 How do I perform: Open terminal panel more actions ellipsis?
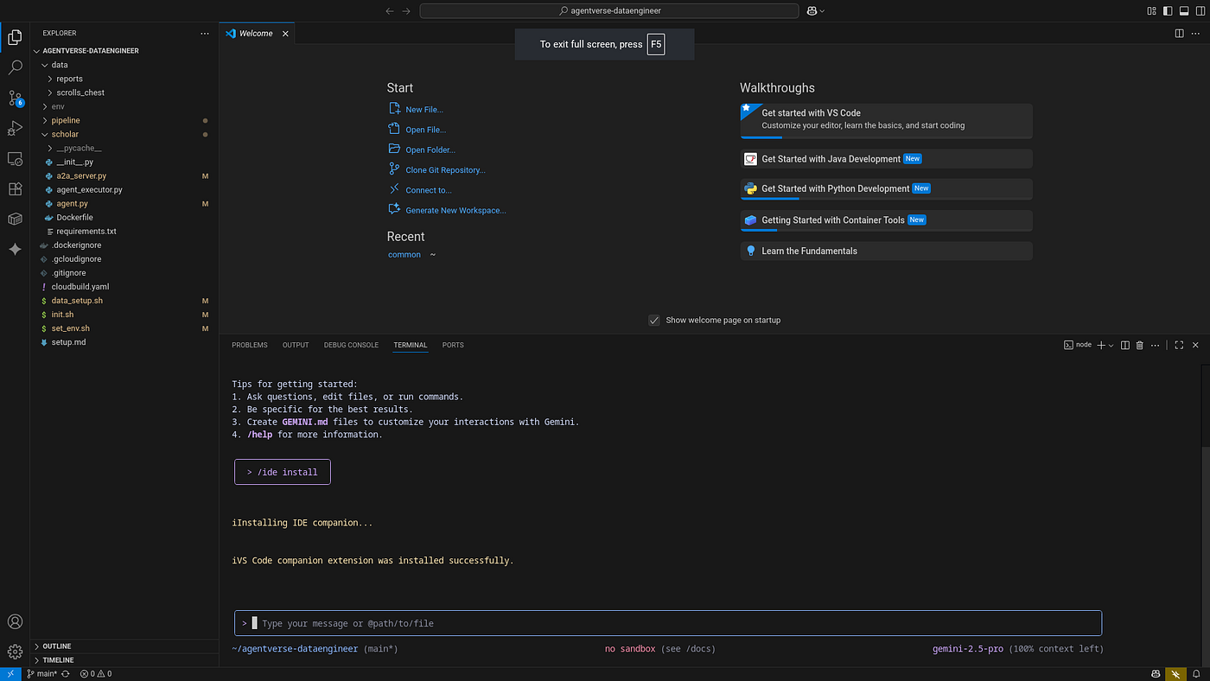tap(1154, 345)
